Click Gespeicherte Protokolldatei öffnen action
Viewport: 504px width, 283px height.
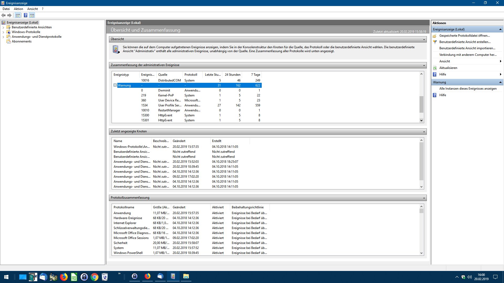(x=464, y=36)
